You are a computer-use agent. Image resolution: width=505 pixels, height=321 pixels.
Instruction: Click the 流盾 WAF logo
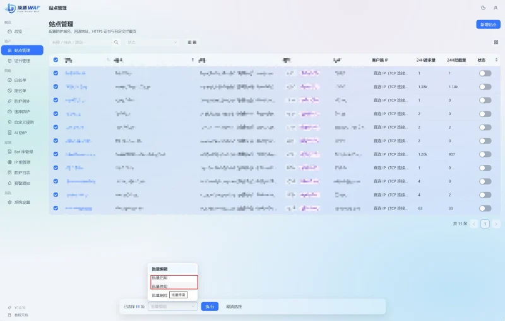pos(23,8)
